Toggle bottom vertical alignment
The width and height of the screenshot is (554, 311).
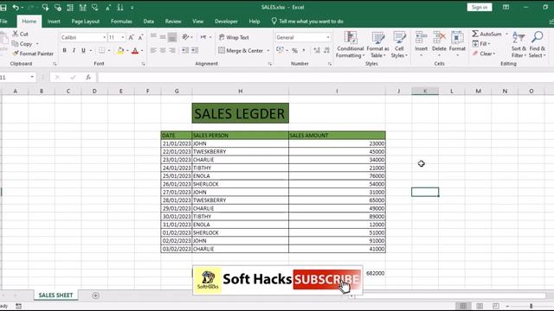coord(172,37)
